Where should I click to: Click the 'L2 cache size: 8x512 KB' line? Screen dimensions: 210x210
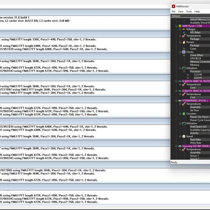click(x=35, y=21)
